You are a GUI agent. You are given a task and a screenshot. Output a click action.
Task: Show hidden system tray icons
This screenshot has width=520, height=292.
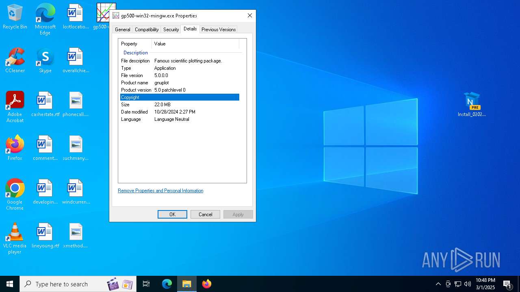(438, 284)
